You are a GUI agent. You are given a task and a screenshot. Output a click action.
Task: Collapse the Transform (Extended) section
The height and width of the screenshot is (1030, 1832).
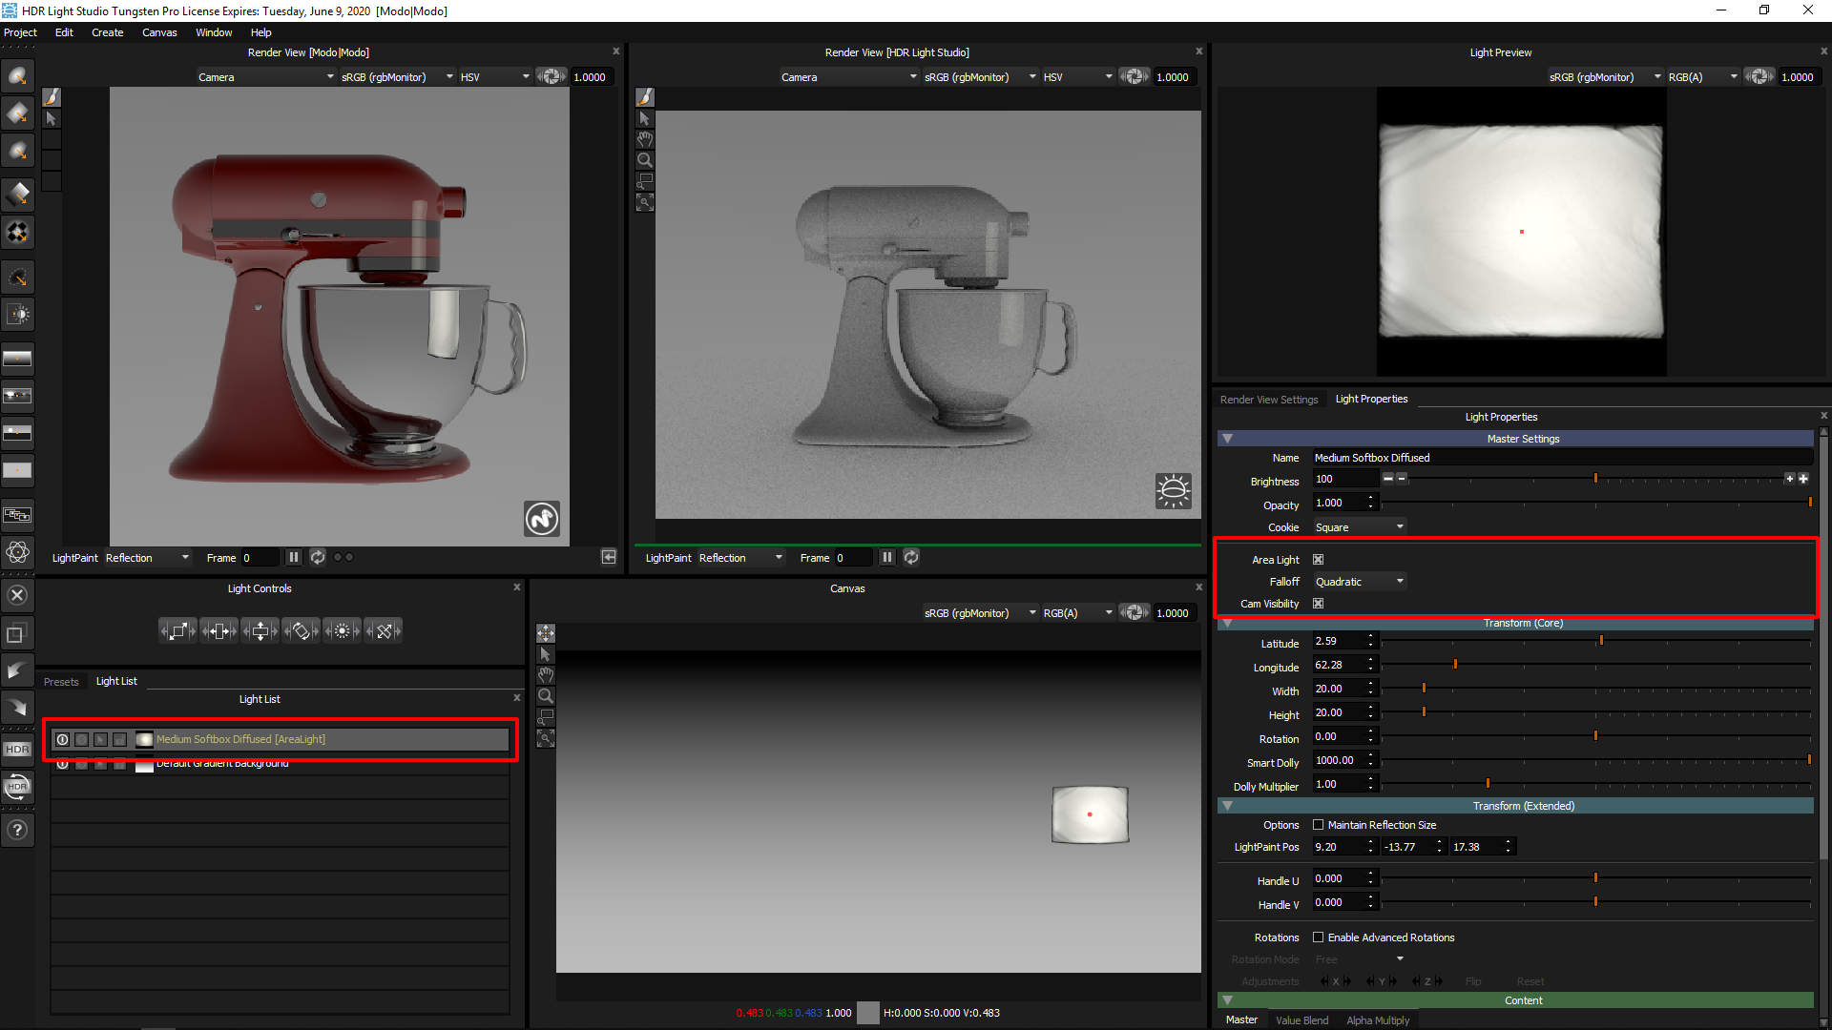click(1228, 806)
